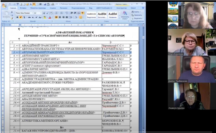
Task: Toggle align left in paragraph group
Action: (x=56, y=17)
